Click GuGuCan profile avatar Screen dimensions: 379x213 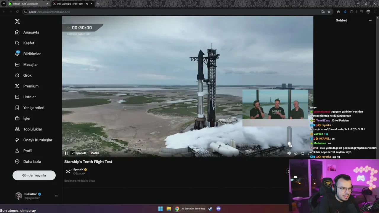pos(18,196)
